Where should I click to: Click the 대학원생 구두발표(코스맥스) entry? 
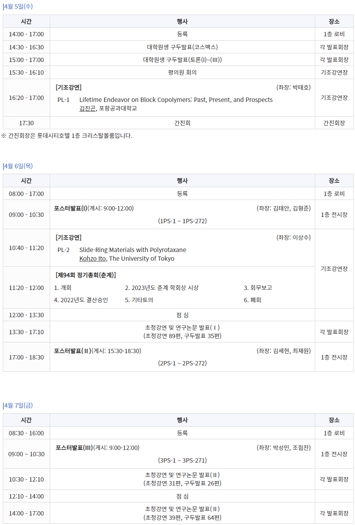click(x=182, y=47)
